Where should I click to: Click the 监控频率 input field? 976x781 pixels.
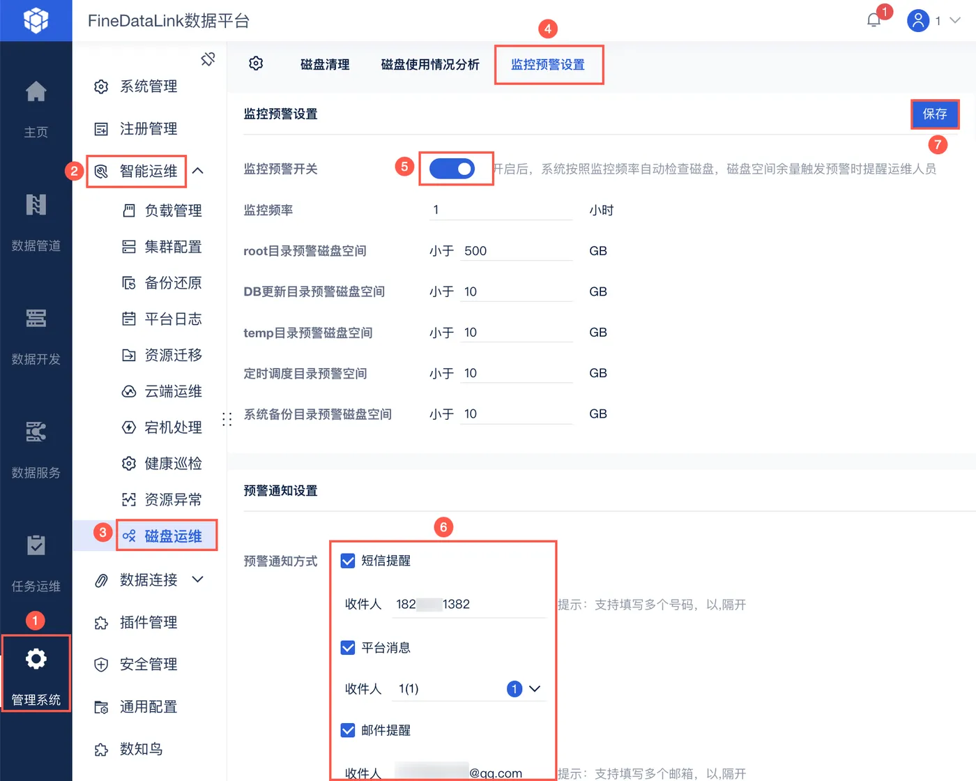(501, 210)
